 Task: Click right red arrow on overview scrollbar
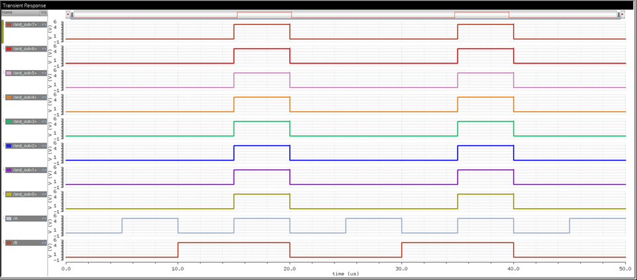(x=622, y=15)
